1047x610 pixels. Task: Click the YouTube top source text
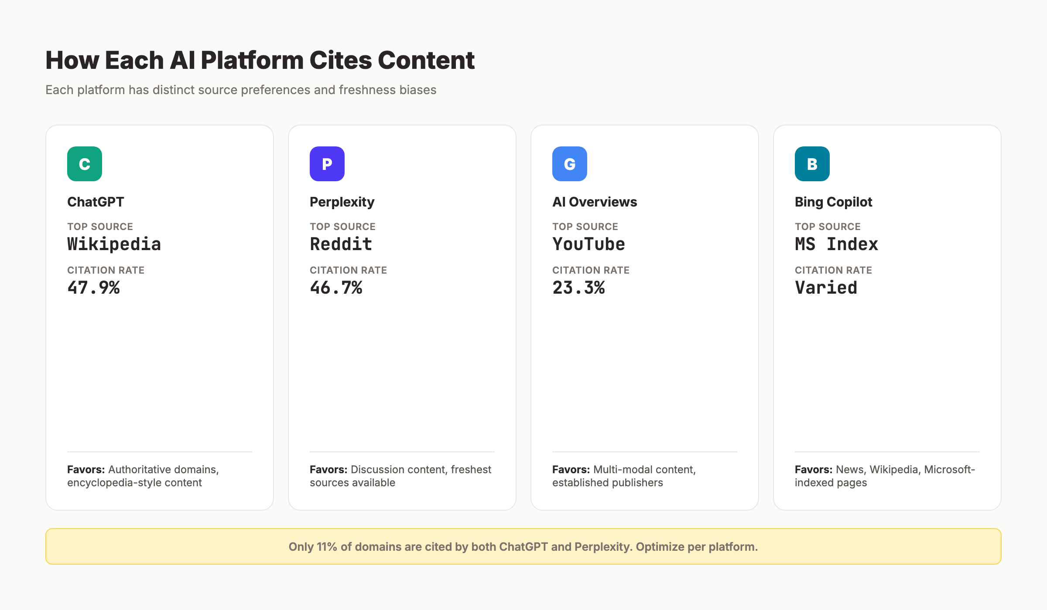(589, 244)
